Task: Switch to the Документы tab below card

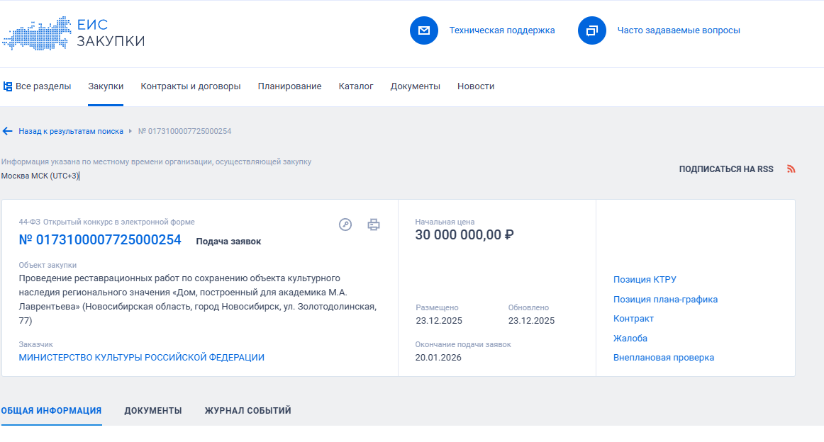Action: click(x=153, y=411)
